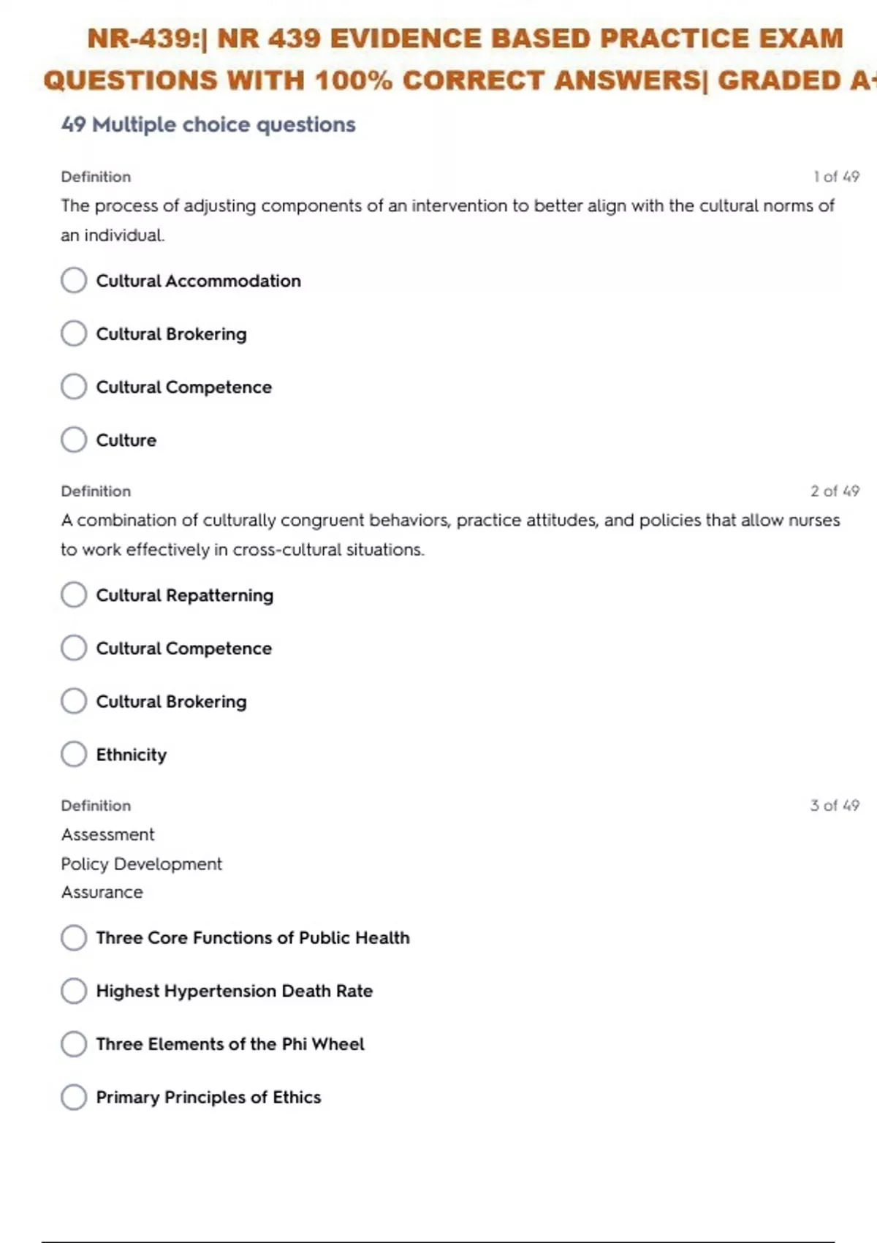Image resolution: width=877 pixels, height=1243 pixels.
Task: Pick Three Elements of the Phi Wheel
Action: tap(74, 1044)
